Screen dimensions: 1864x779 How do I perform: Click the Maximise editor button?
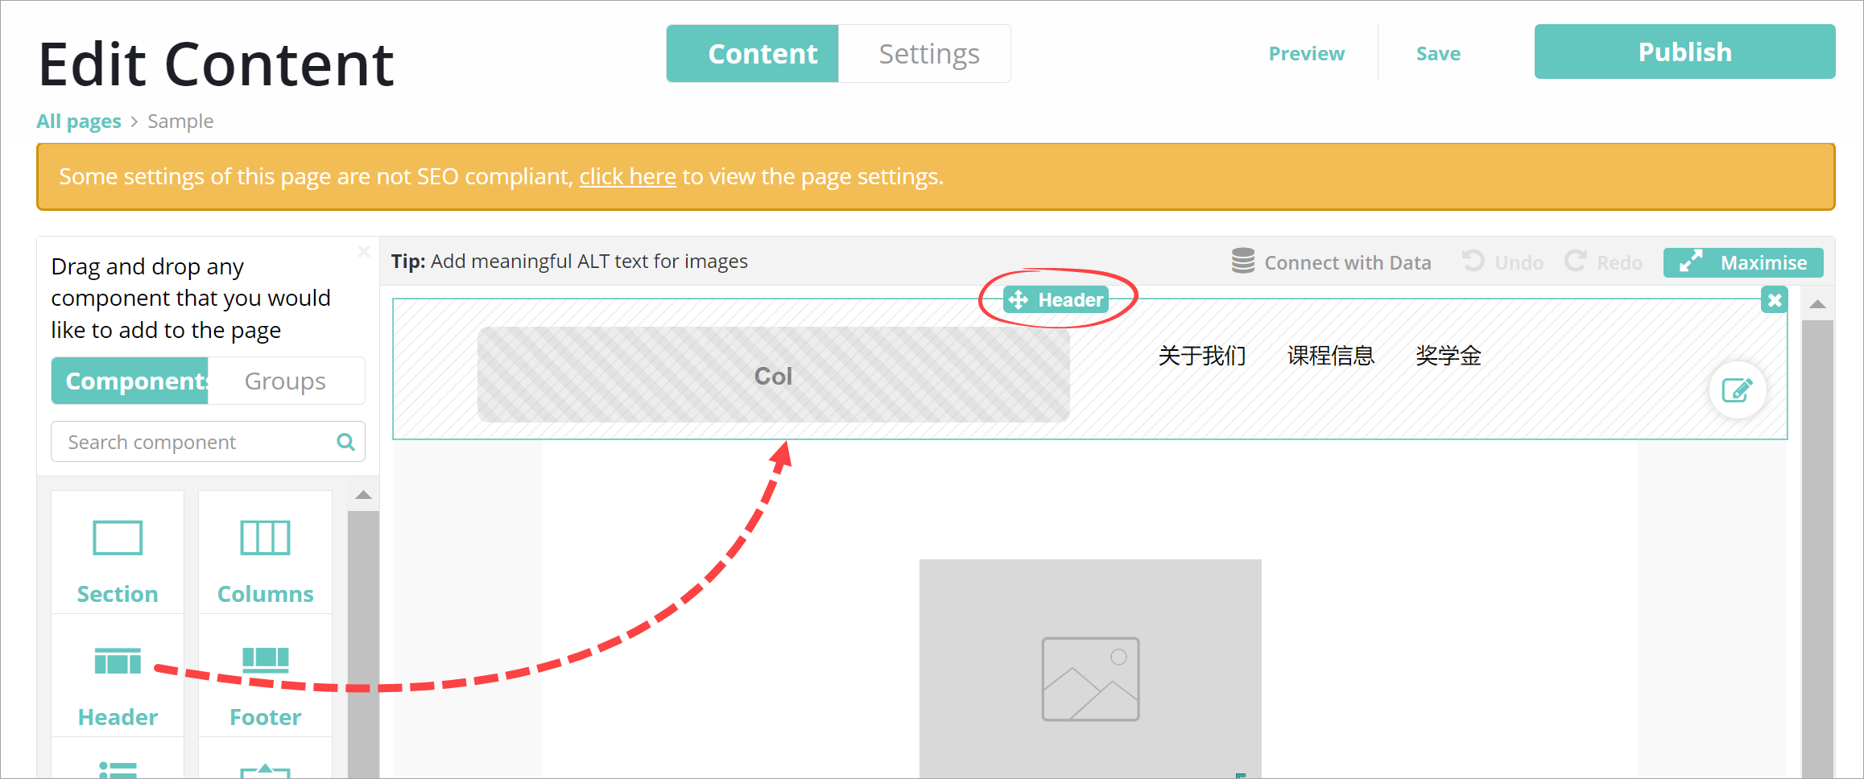coord(1743,262)
